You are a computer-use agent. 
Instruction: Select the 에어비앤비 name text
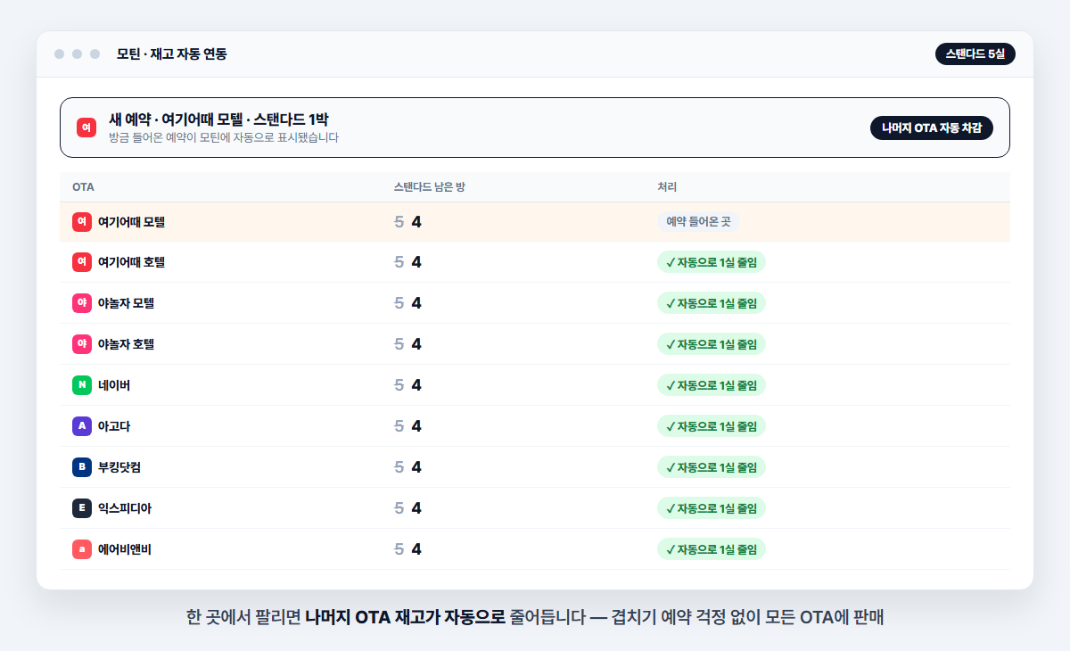pos(125,549)
